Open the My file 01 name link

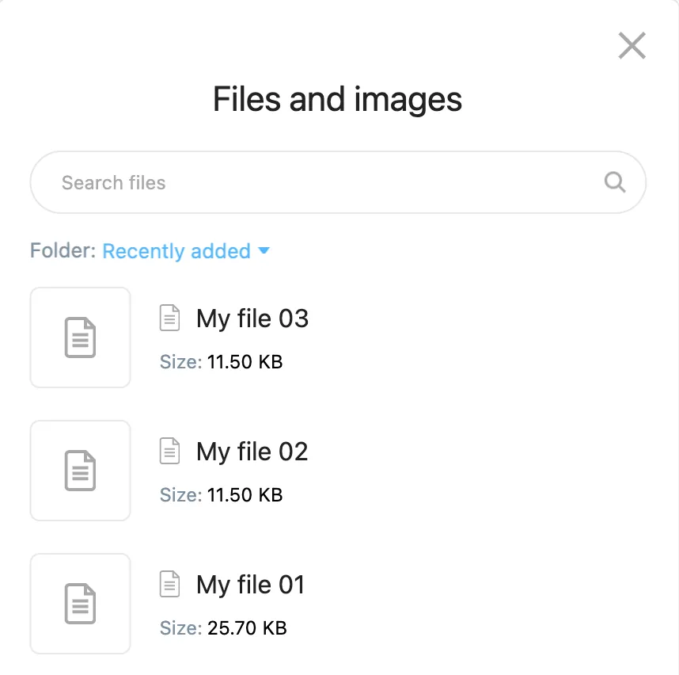(x=251, y=585)
